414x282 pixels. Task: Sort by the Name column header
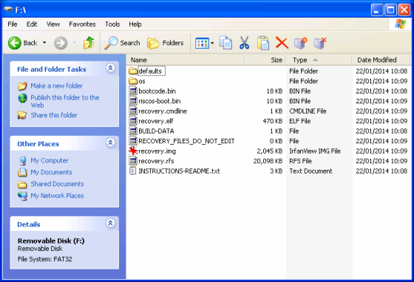186,60
